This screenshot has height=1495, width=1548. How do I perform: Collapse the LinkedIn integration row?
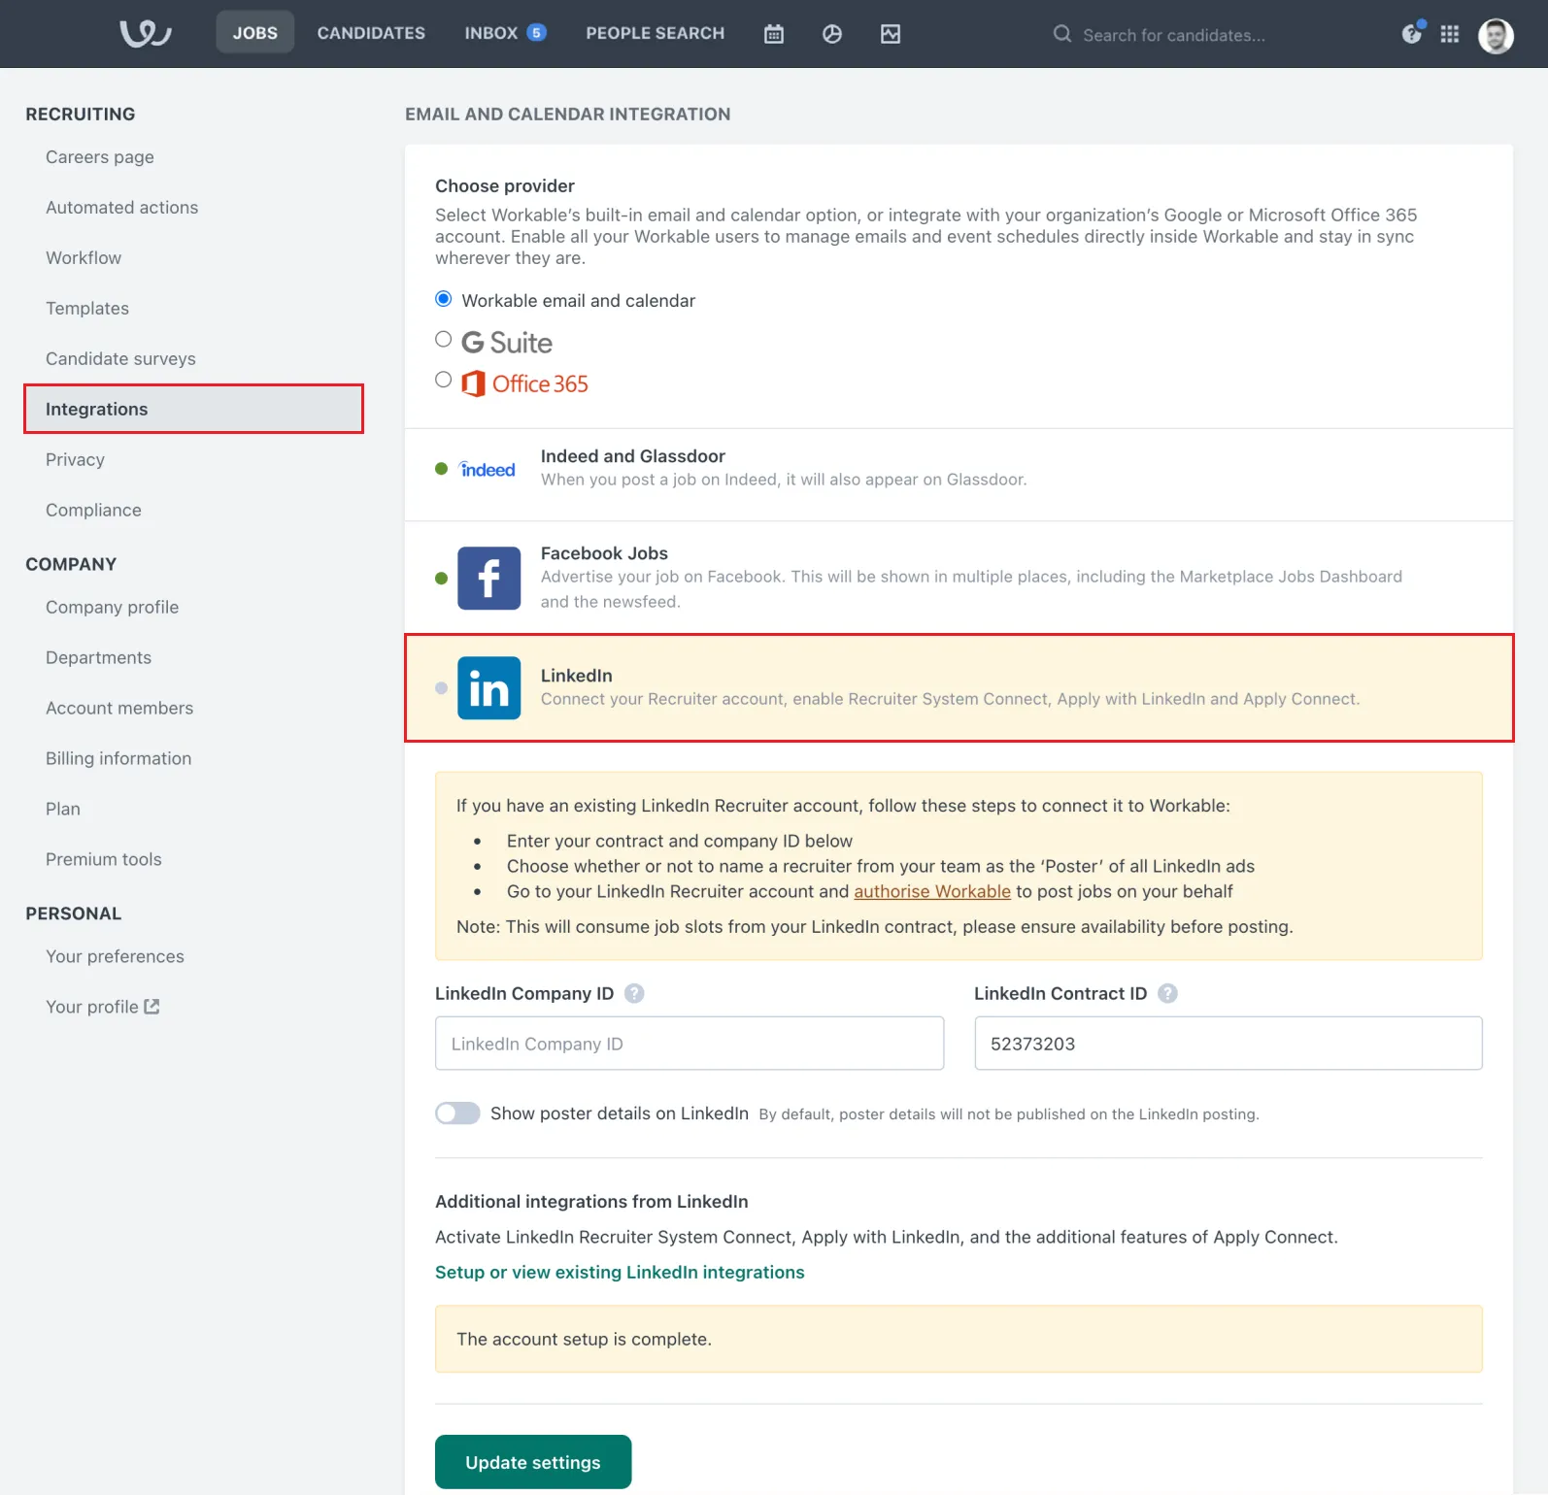click(x=959, y=688)
